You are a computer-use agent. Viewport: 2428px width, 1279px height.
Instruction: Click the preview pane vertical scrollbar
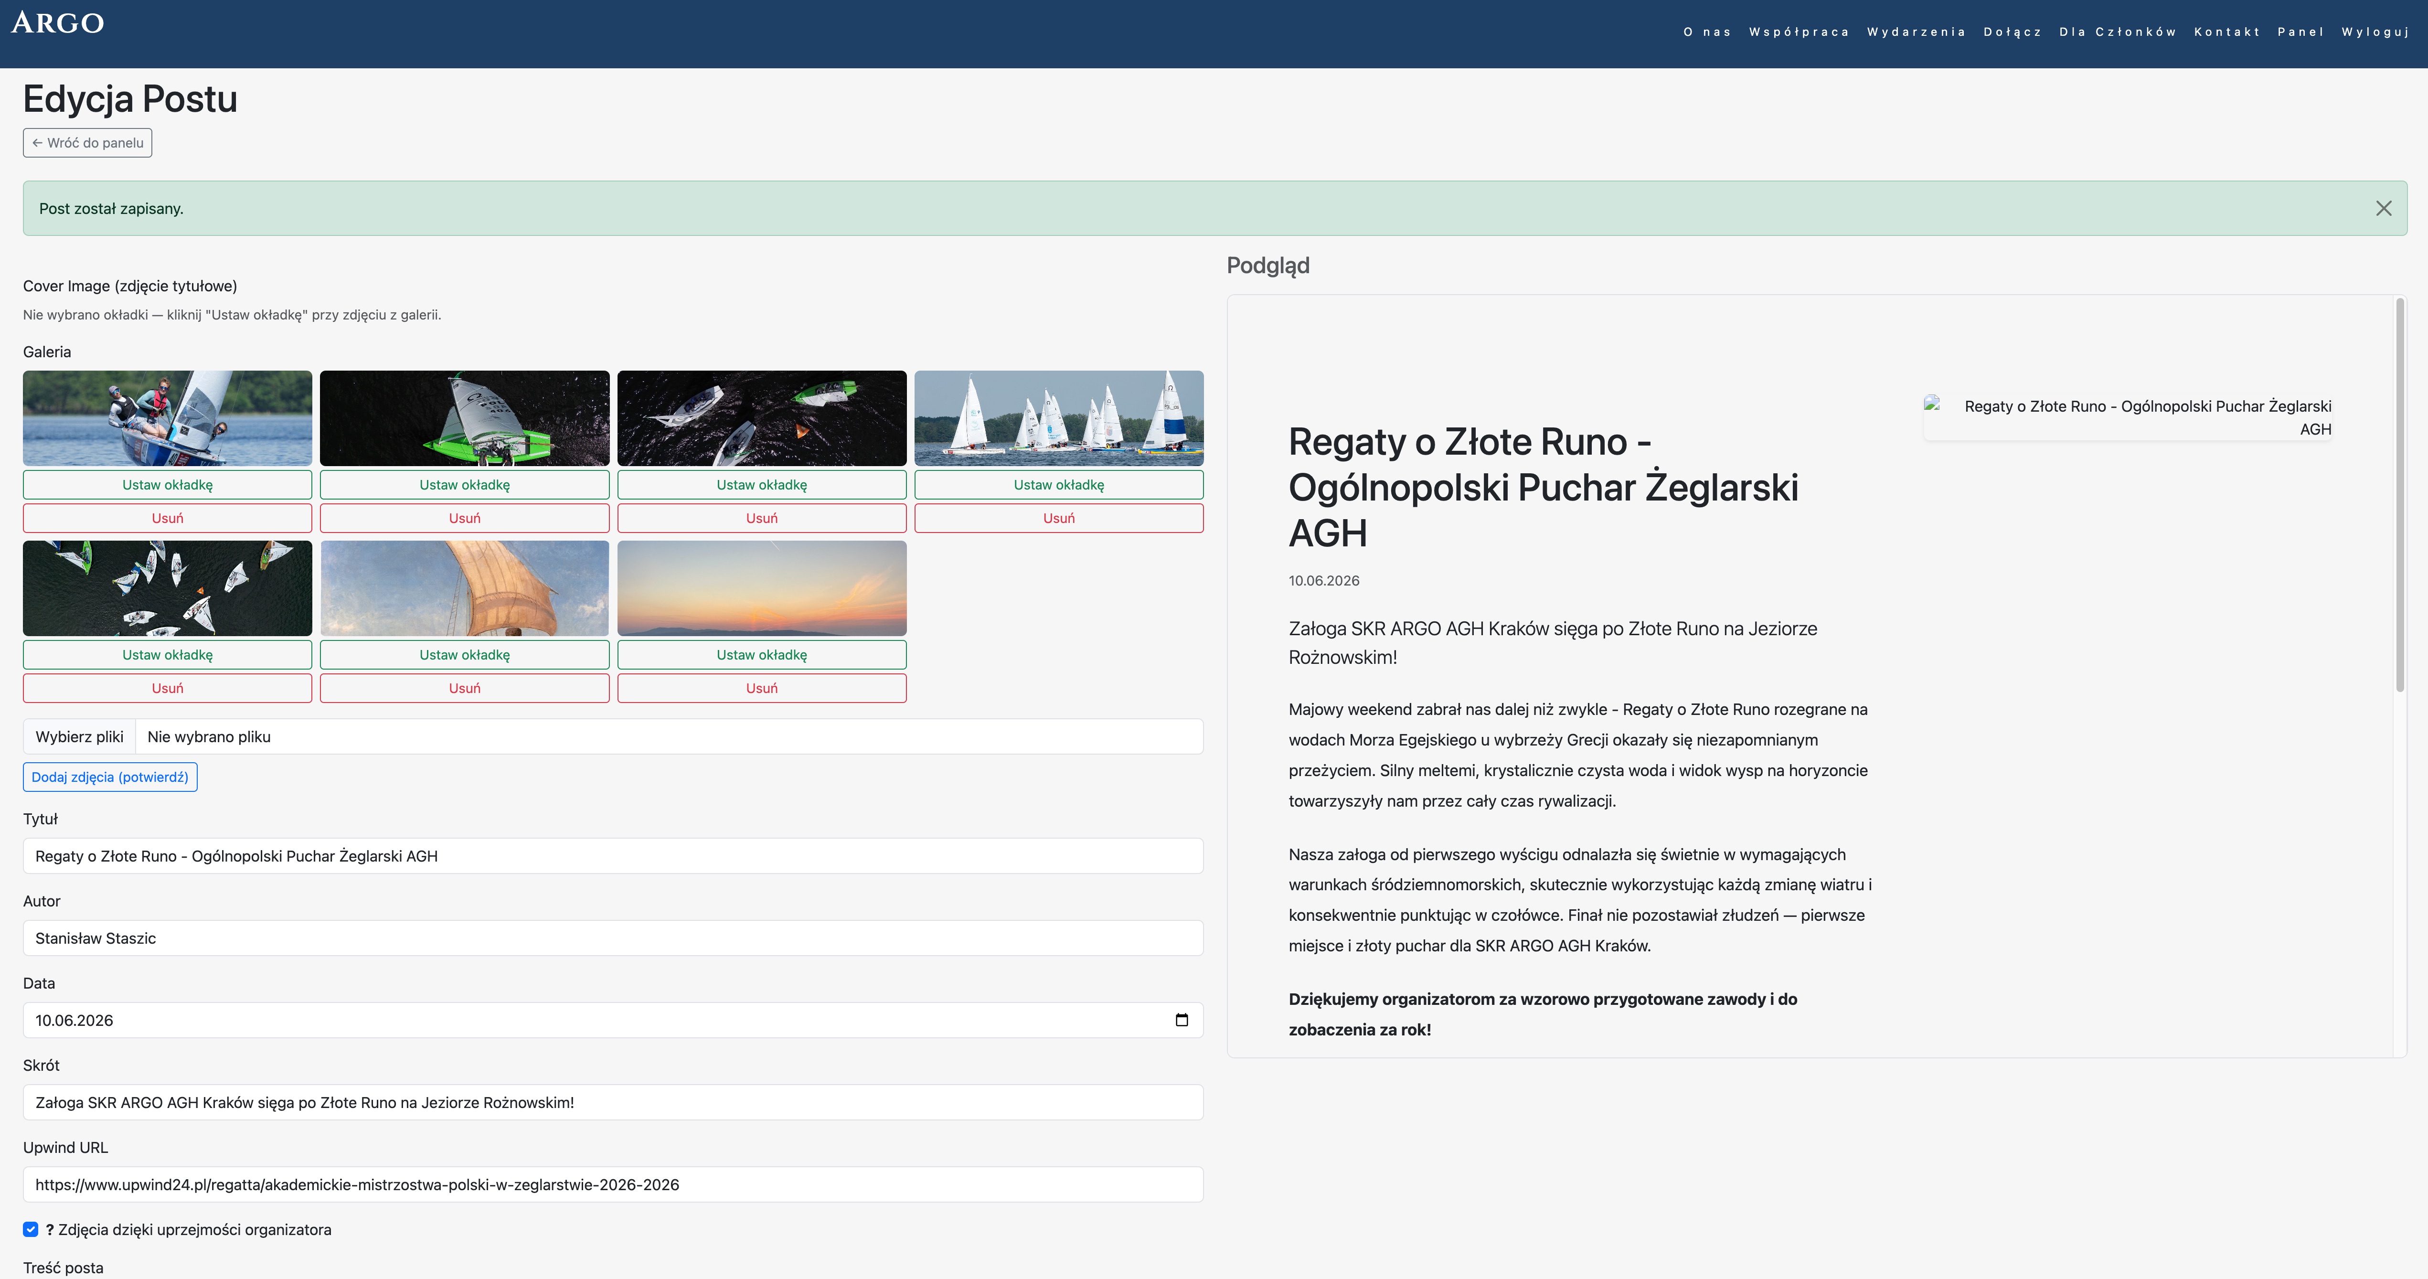[x=2400, y=495]
